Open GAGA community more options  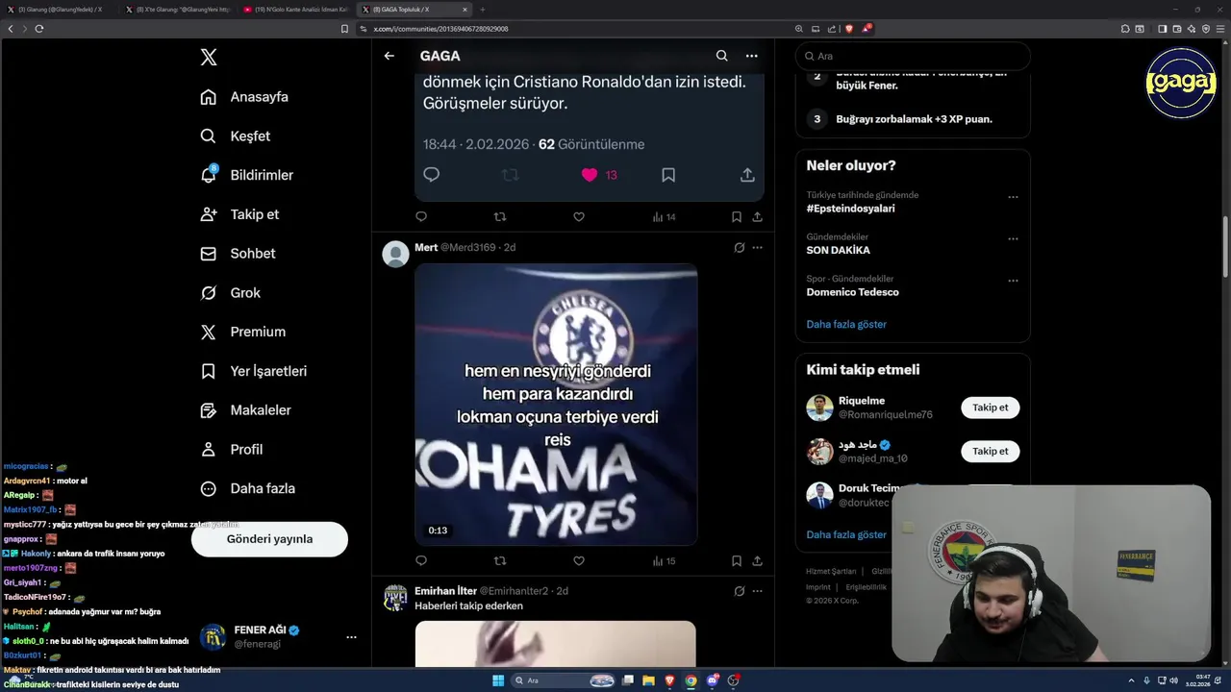(x=752, y=56)
